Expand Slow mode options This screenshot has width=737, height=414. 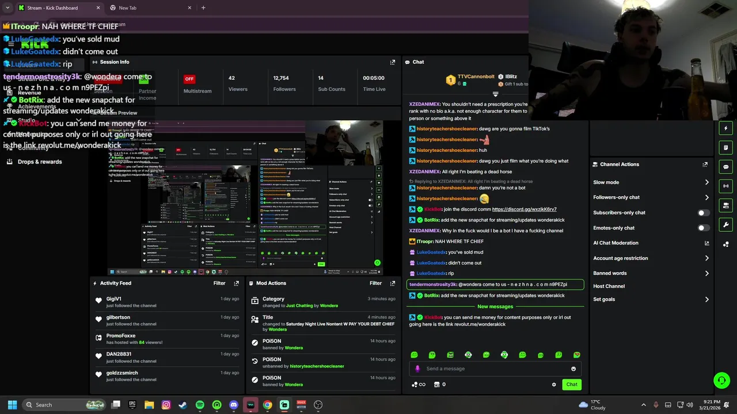706,182
